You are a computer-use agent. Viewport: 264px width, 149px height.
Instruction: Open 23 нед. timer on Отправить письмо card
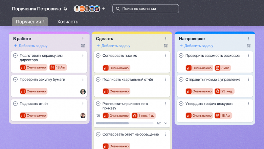pyautogui.click(x=224, y=91)
